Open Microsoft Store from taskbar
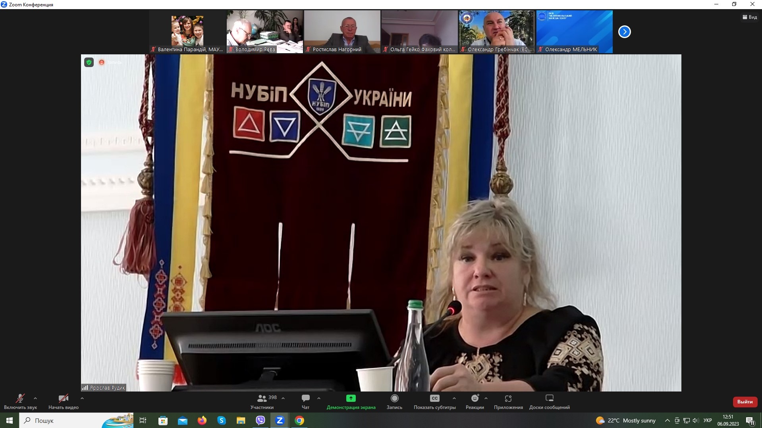The height and width of the screenshot is (428, 762). (163, 420)
